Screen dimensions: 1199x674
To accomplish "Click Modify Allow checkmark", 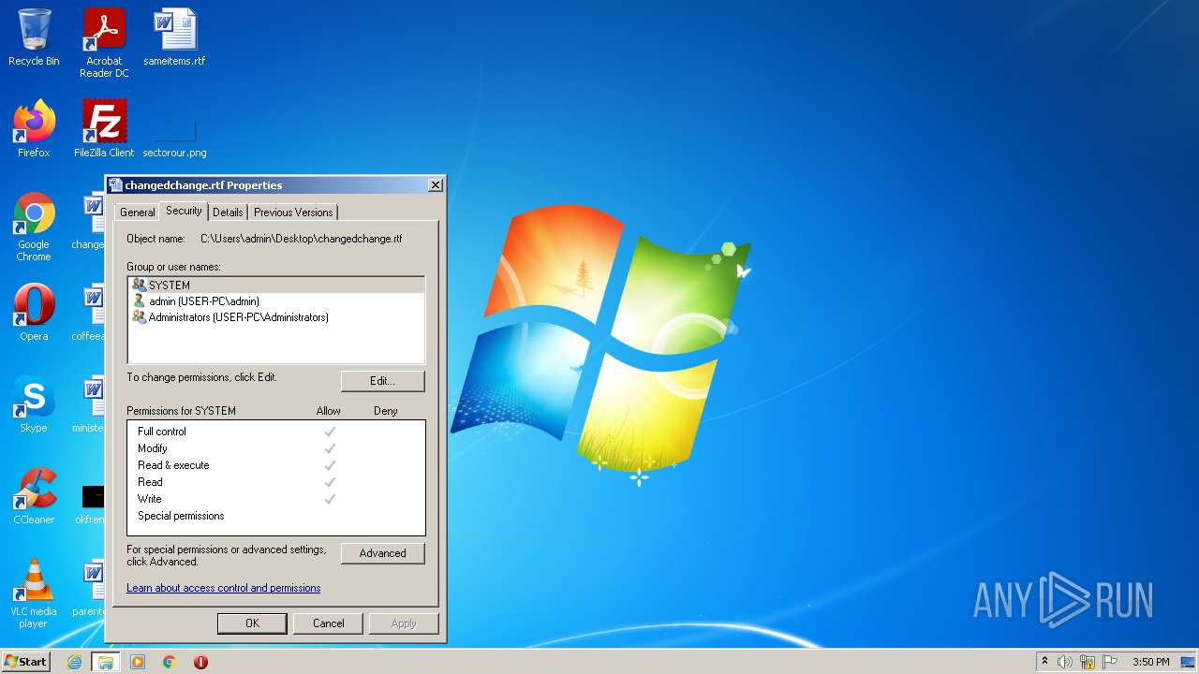I will (330, 448).
